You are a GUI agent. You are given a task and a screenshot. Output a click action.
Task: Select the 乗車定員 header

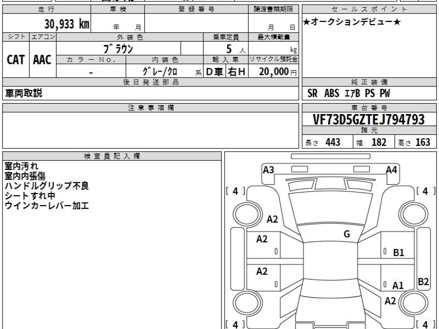click(226, 37)
